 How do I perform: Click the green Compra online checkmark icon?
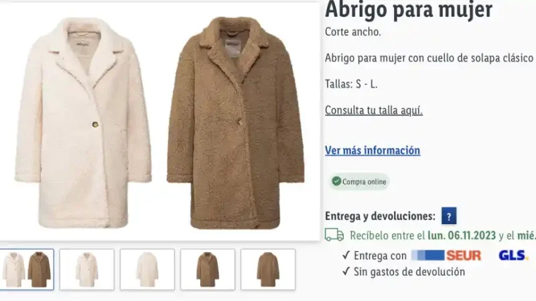(x=336, y=181)
